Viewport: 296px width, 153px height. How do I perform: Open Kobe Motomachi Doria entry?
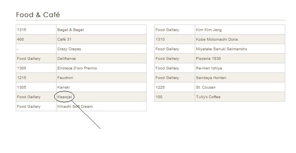coord(217,39)
